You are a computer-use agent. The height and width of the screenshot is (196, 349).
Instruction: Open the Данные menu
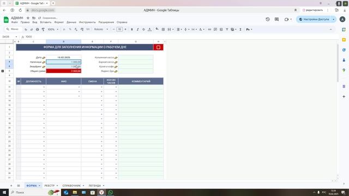coord(71,22)
